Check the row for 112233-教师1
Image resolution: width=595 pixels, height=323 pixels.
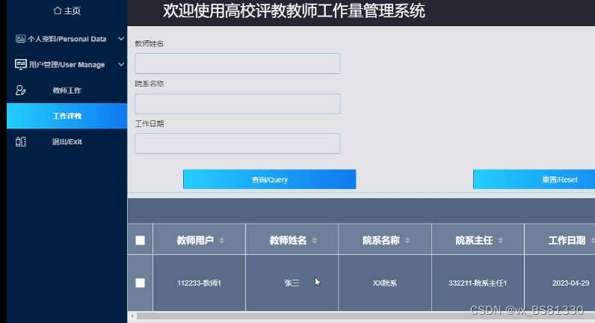(x=140, y=283)
